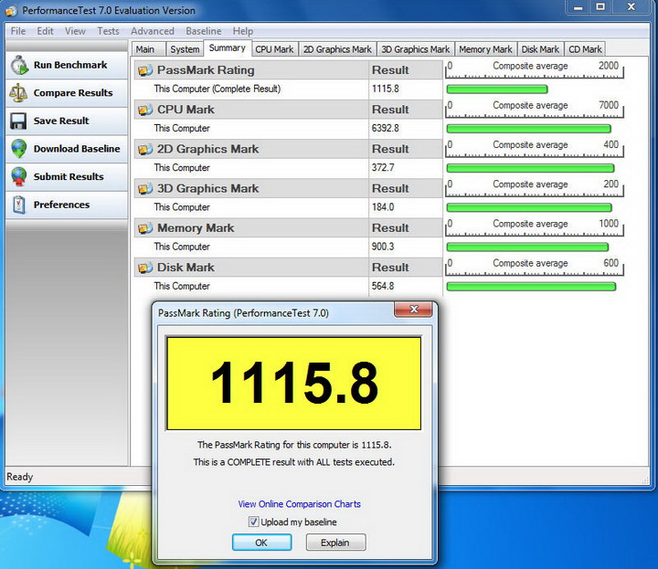Open the Baseline menu
This screenshot has width=658, height=569.
204,31
